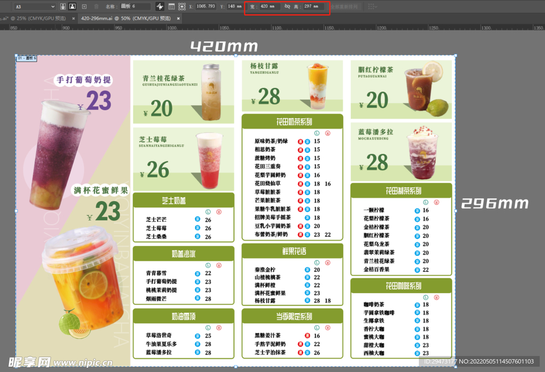Screen dimensions: 545x372
Task: Expand the align options dropdown in control bar
Action: (x=373, y=6)
